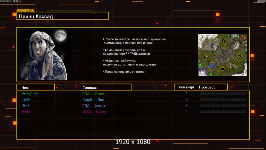The height and width of the screenshot is (150, 266).
Task: Select the 'Прогресс' column header
Action: point(207,87)
